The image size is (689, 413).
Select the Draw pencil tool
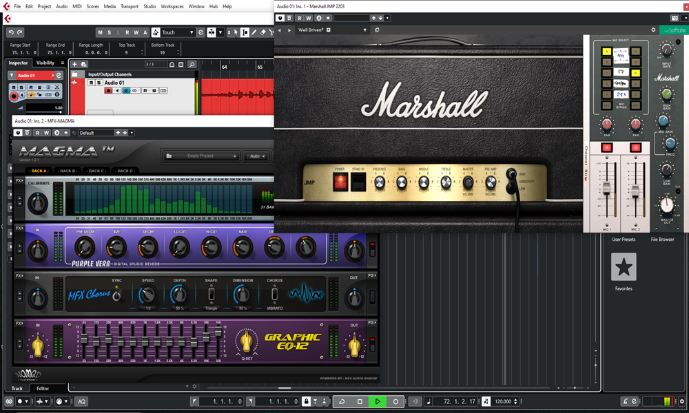254,32
